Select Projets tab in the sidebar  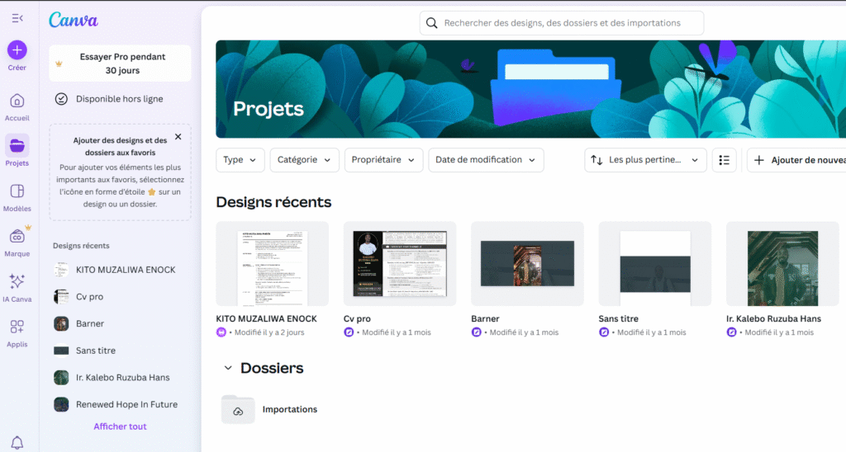click(17, 147)
